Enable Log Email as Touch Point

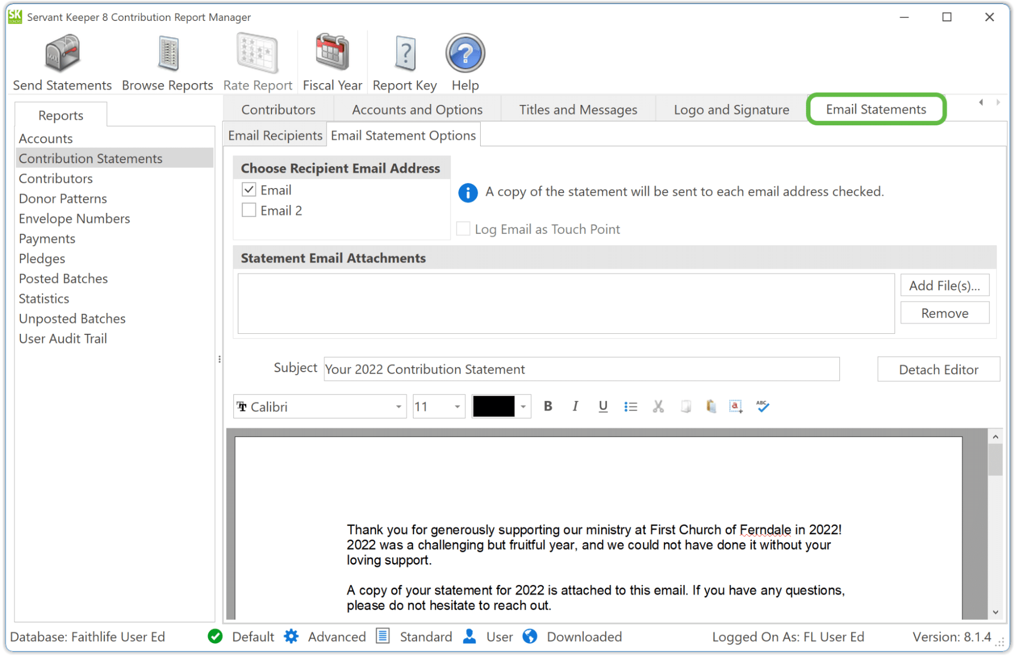pos(463,229)
